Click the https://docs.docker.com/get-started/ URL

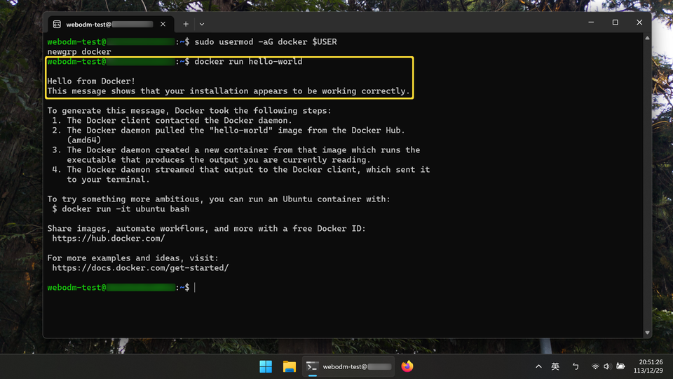click(x=140, y=267)
